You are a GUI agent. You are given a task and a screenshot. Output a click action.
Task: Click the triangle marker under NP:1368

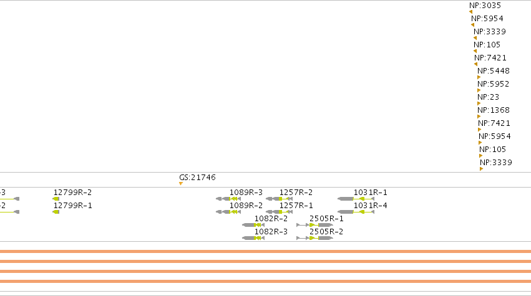click(479, 117)
